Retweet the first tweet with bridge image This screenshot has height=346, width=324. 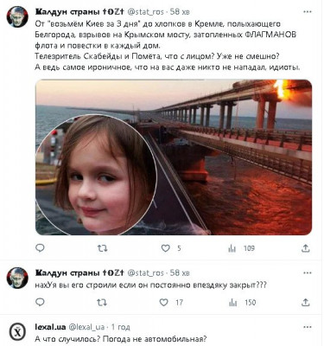[x=102, y=248]
